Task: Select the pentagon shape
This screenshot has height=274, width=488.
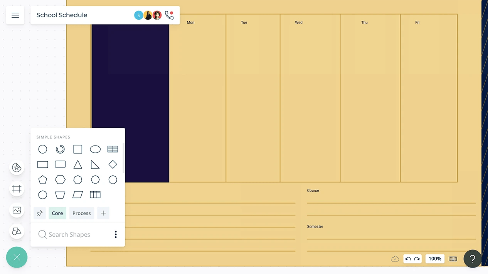Action: (43, 180)
